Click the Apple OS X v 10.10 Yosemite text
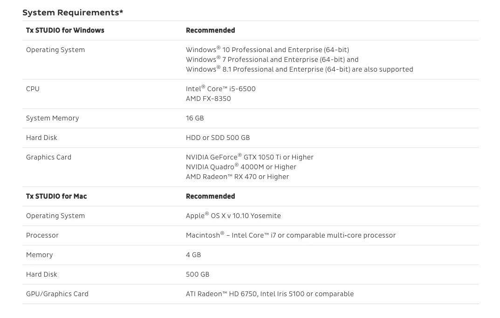 pos(233,216)
